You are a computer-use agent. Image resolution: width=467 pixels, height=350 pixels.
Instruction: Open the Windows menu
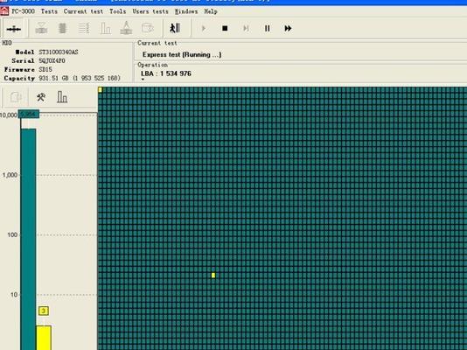[186, 11]
